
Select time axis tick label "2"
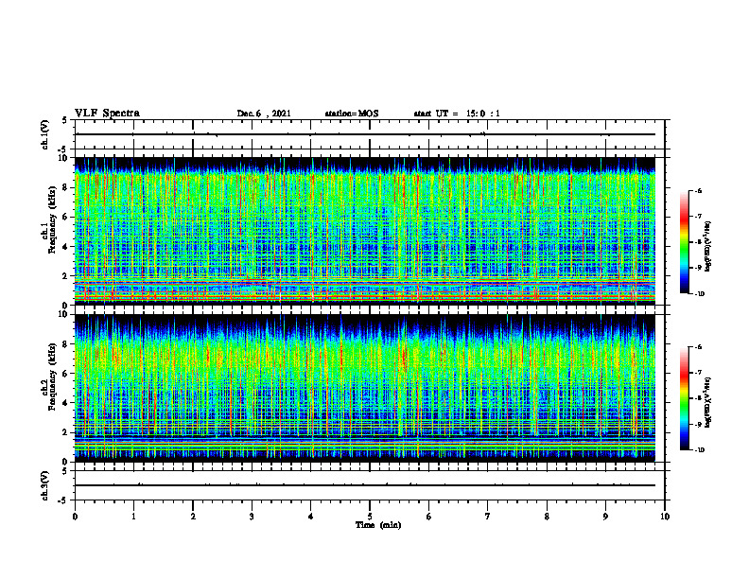click(193, 517)
